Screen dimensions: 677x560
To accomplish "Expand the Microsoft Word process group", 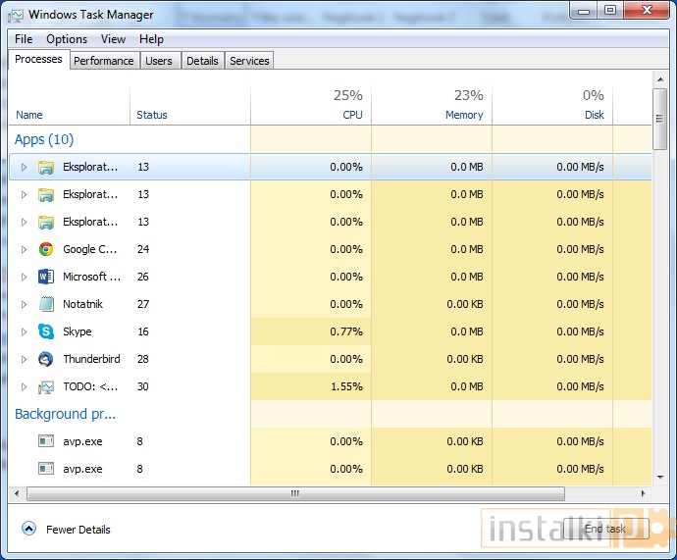I will point(24,277).
